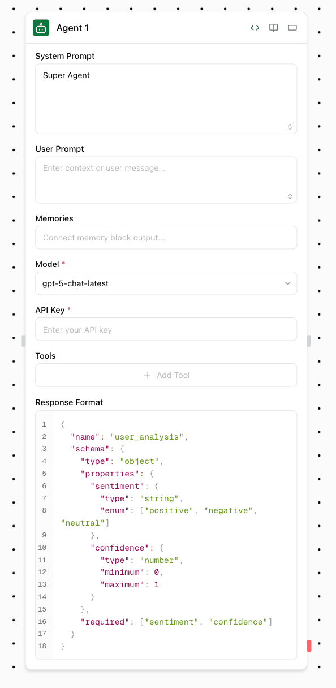Click the System Prompt resize grip arrows
The image size is (336, 688).
pyautogui.click(x=290, y=127)
